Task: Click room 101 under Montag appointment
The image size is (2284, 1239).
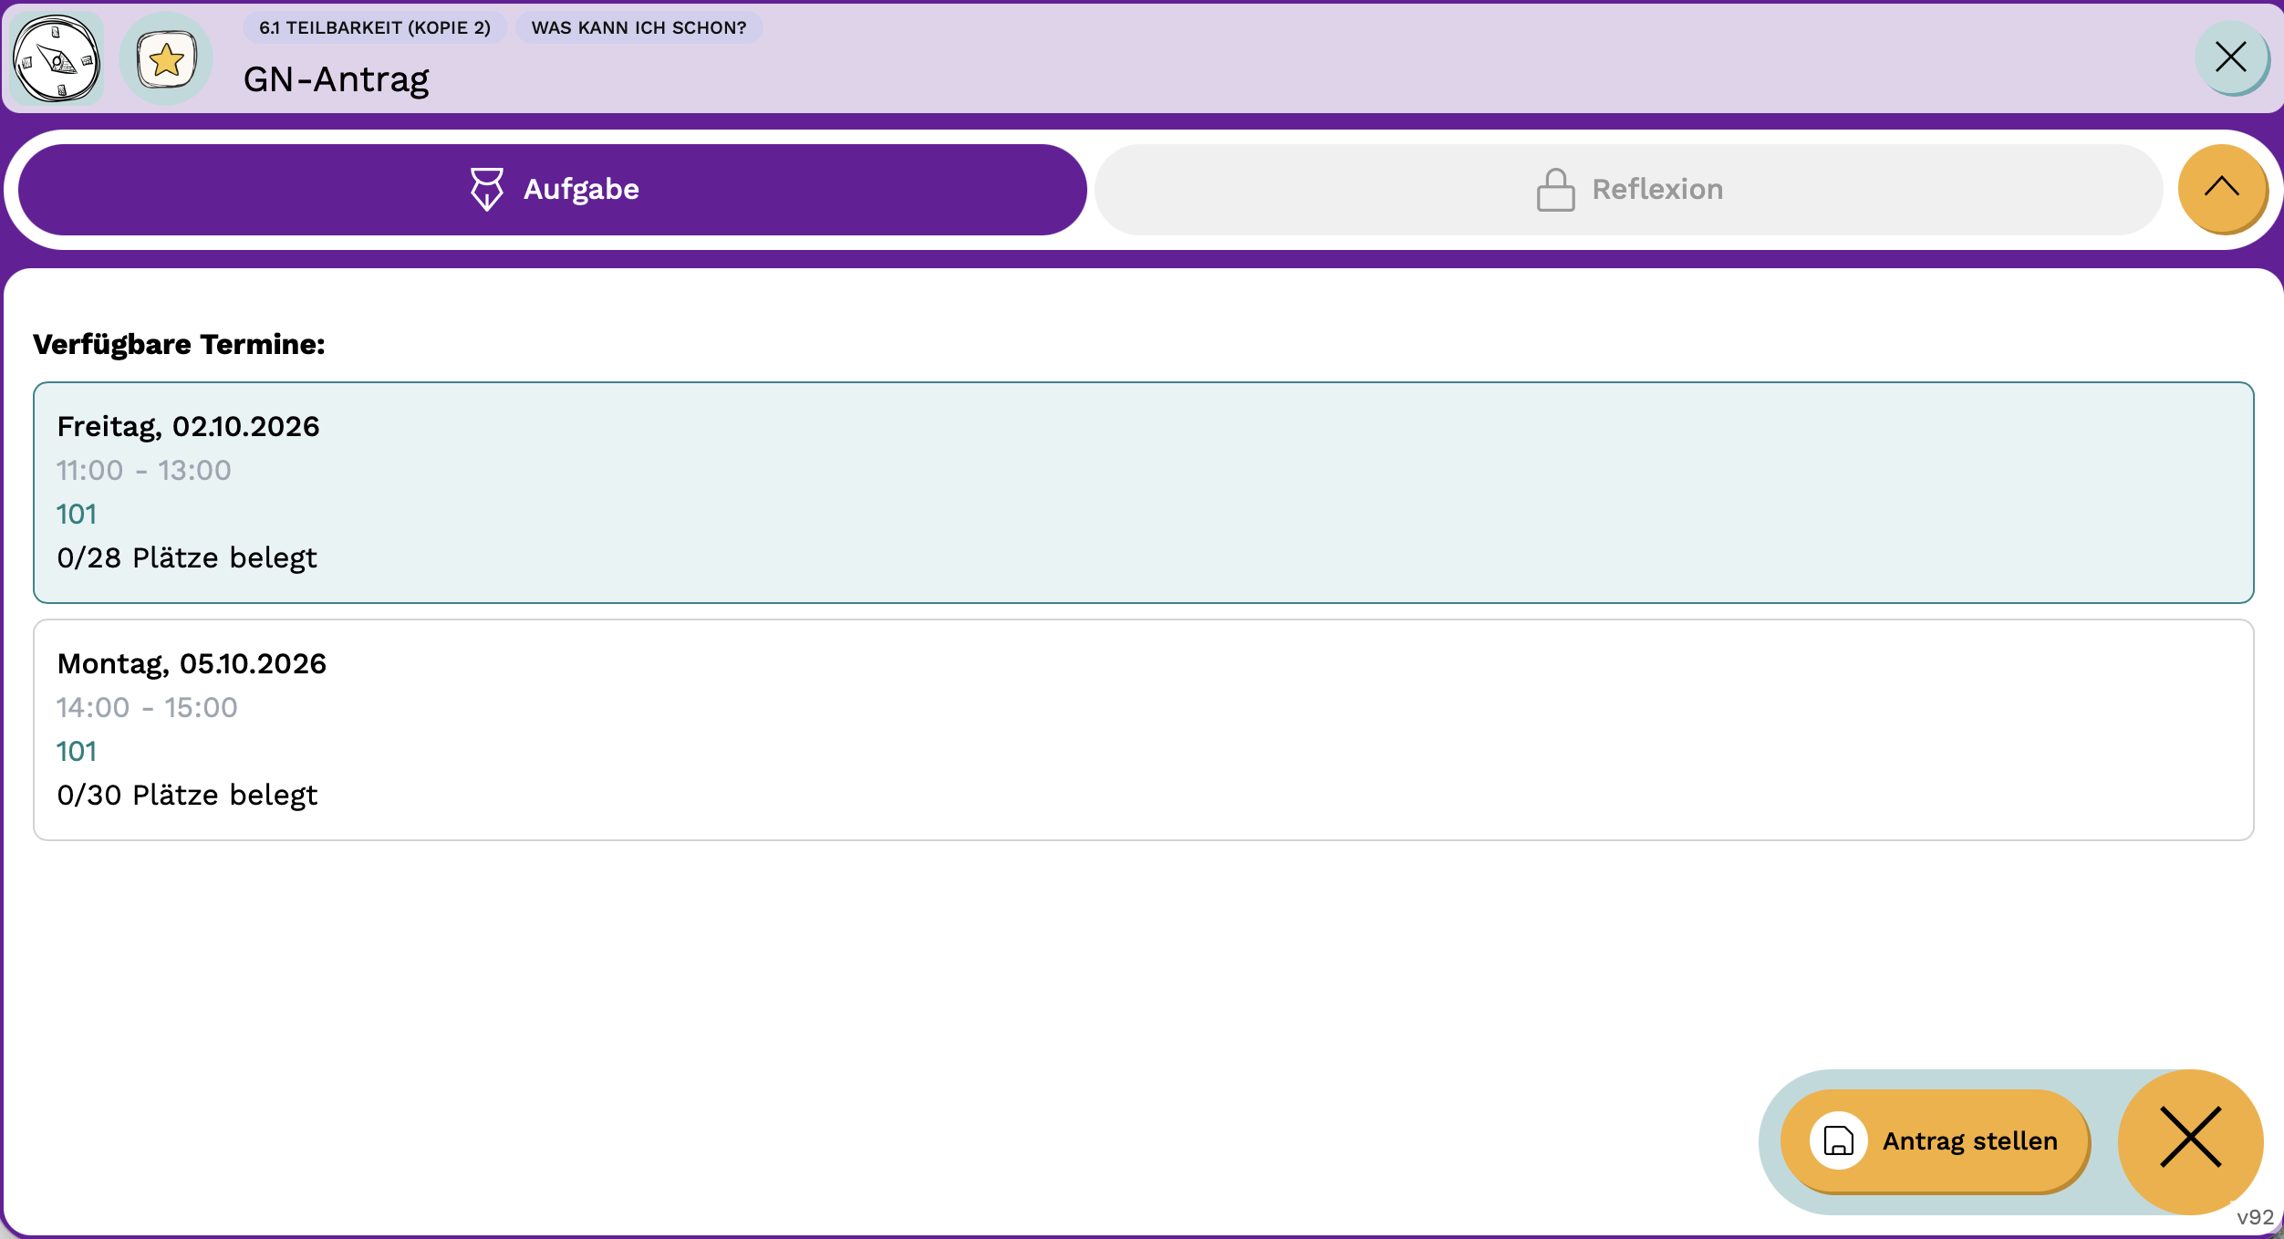Action: [77, 751]
